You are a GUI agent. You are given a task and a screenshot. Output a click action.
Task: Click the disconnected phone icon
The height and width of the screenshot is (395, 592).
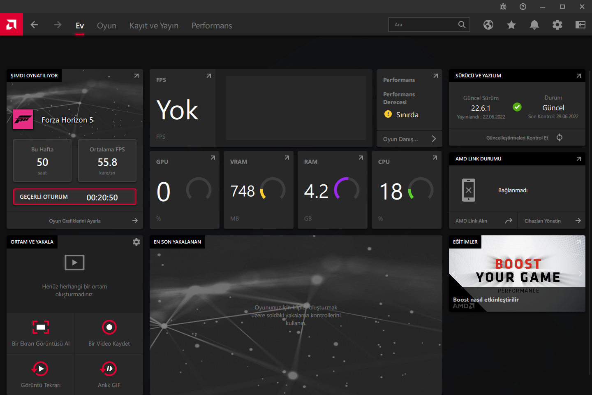(469, 190)
